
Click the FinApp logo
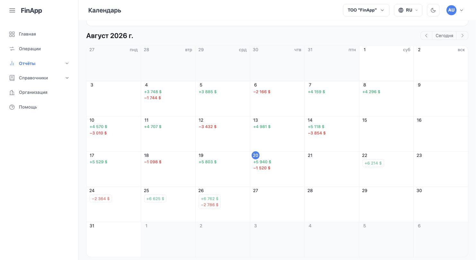[x=31, y=10]
